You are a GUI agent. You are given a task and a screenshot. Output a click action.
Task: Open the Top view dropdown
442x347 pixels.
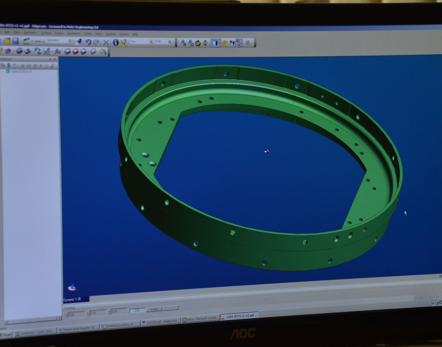click(x=141, y=42)
